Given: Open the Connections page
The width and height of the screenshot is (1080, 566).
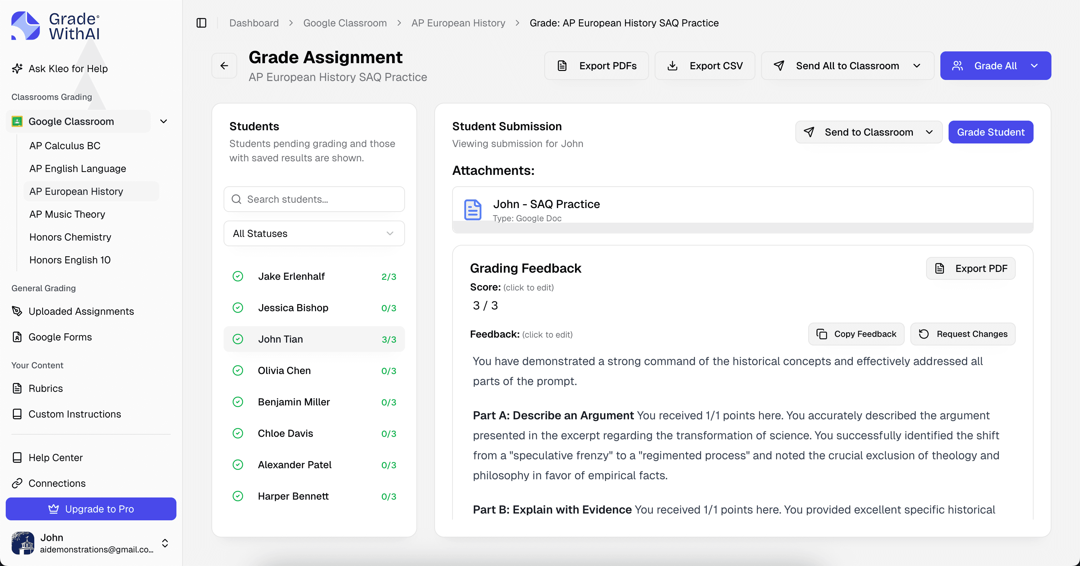Looking at the screenshot, I should pos(57,483).
